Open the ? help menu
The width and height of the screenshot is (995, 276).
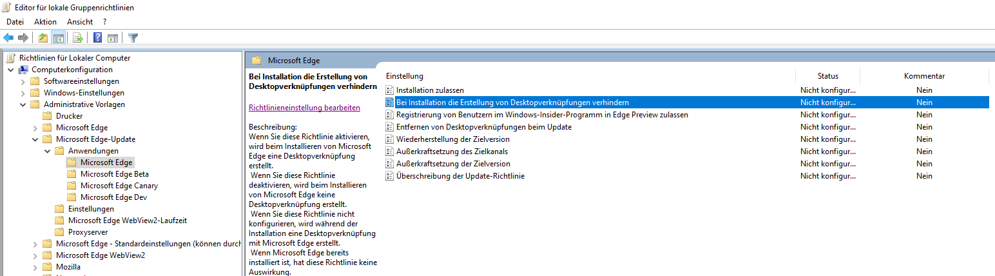click(104, 22)
